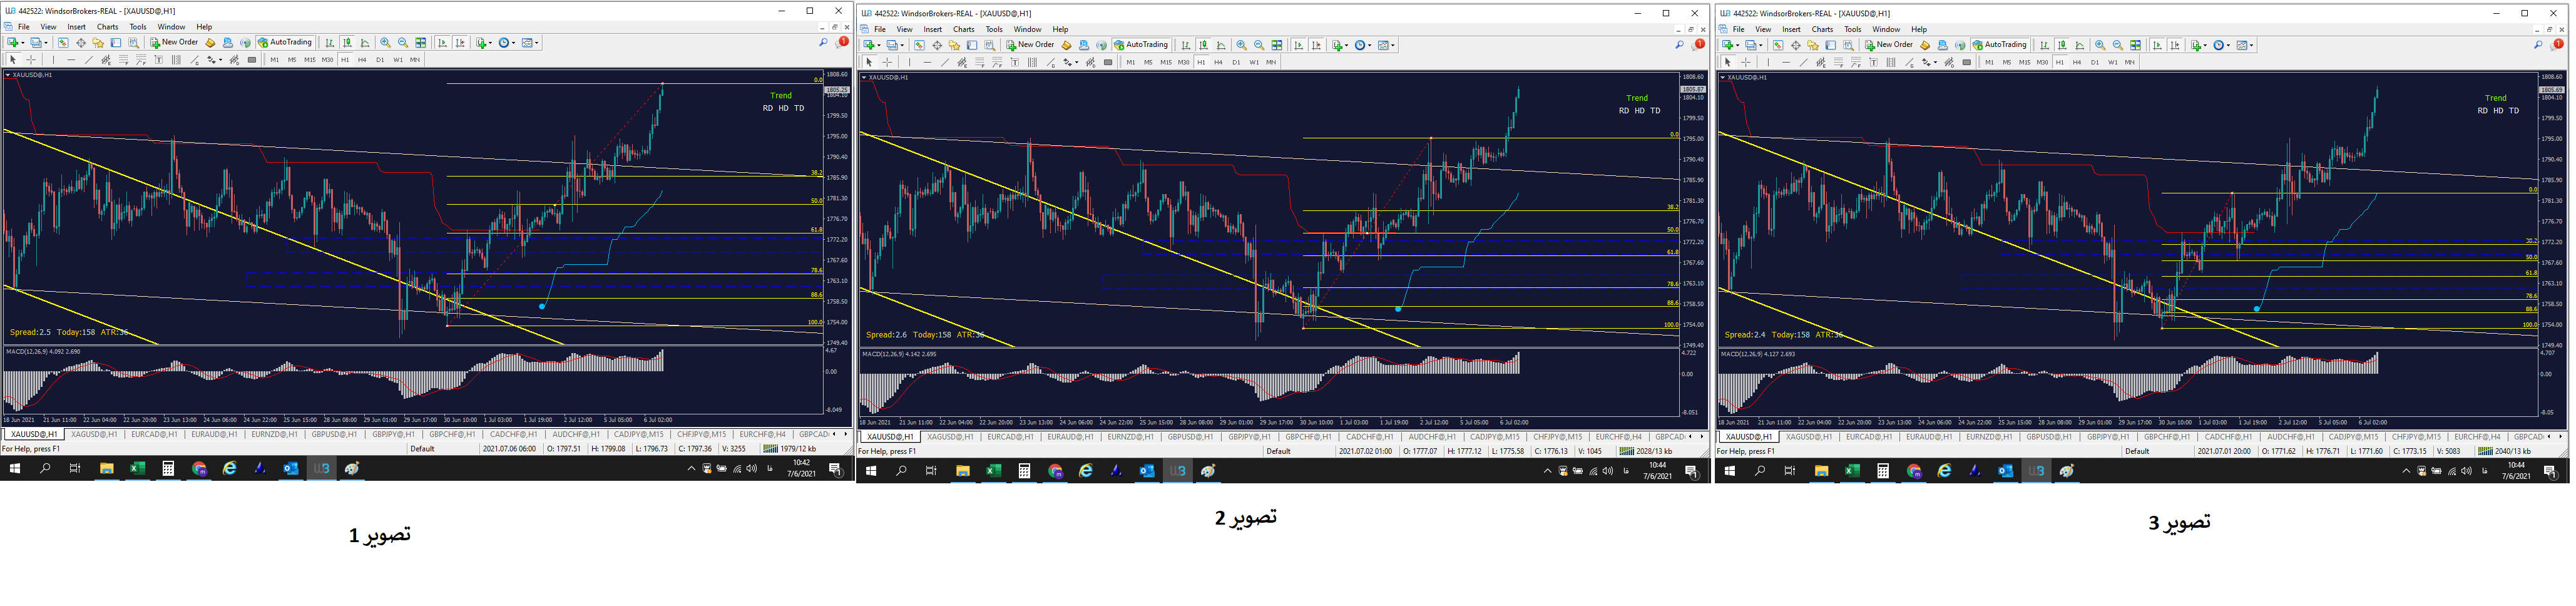Click New Order in second window
Viewport: 2576px width, 606px height.
[x=1030, y=45]
